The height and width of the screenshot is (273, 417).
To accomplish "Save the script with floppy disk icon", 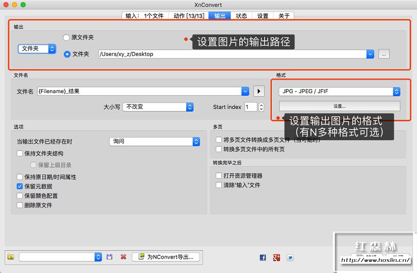I will pos(109,257).
